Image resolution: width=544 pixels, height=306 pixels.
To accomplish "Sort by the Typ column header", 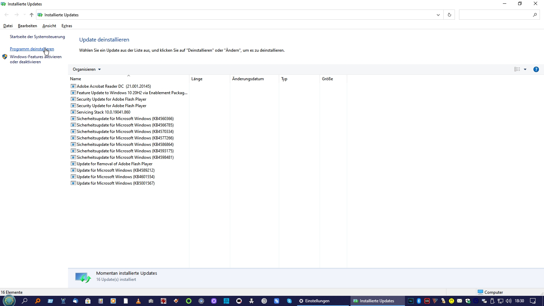I will pos(299,79).
